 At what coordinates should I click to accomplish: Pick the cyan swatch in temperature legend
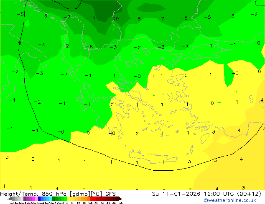point(51,199)
